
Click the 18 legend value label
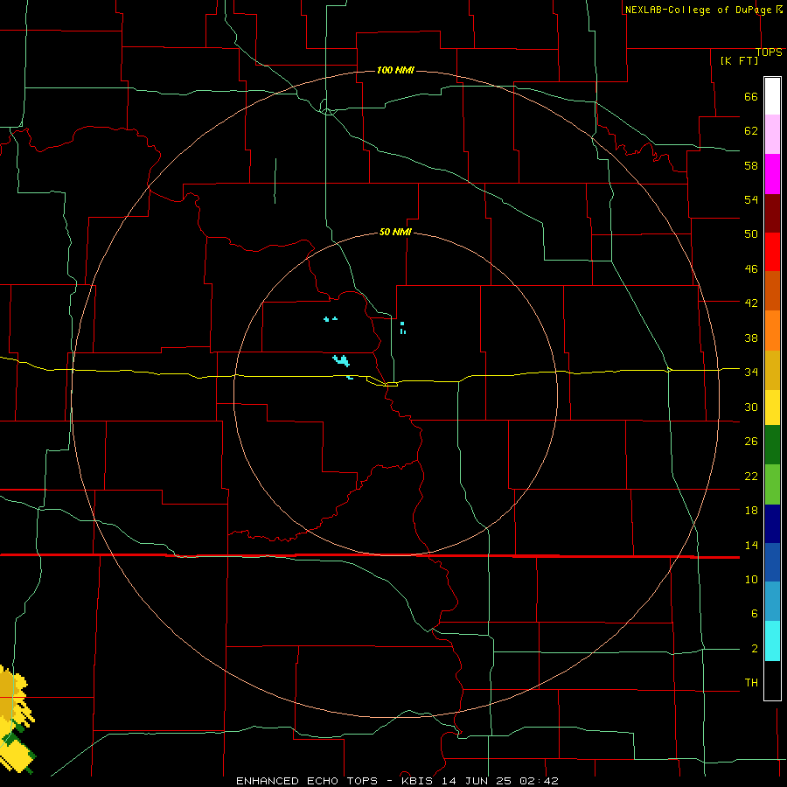coord(751,511)
